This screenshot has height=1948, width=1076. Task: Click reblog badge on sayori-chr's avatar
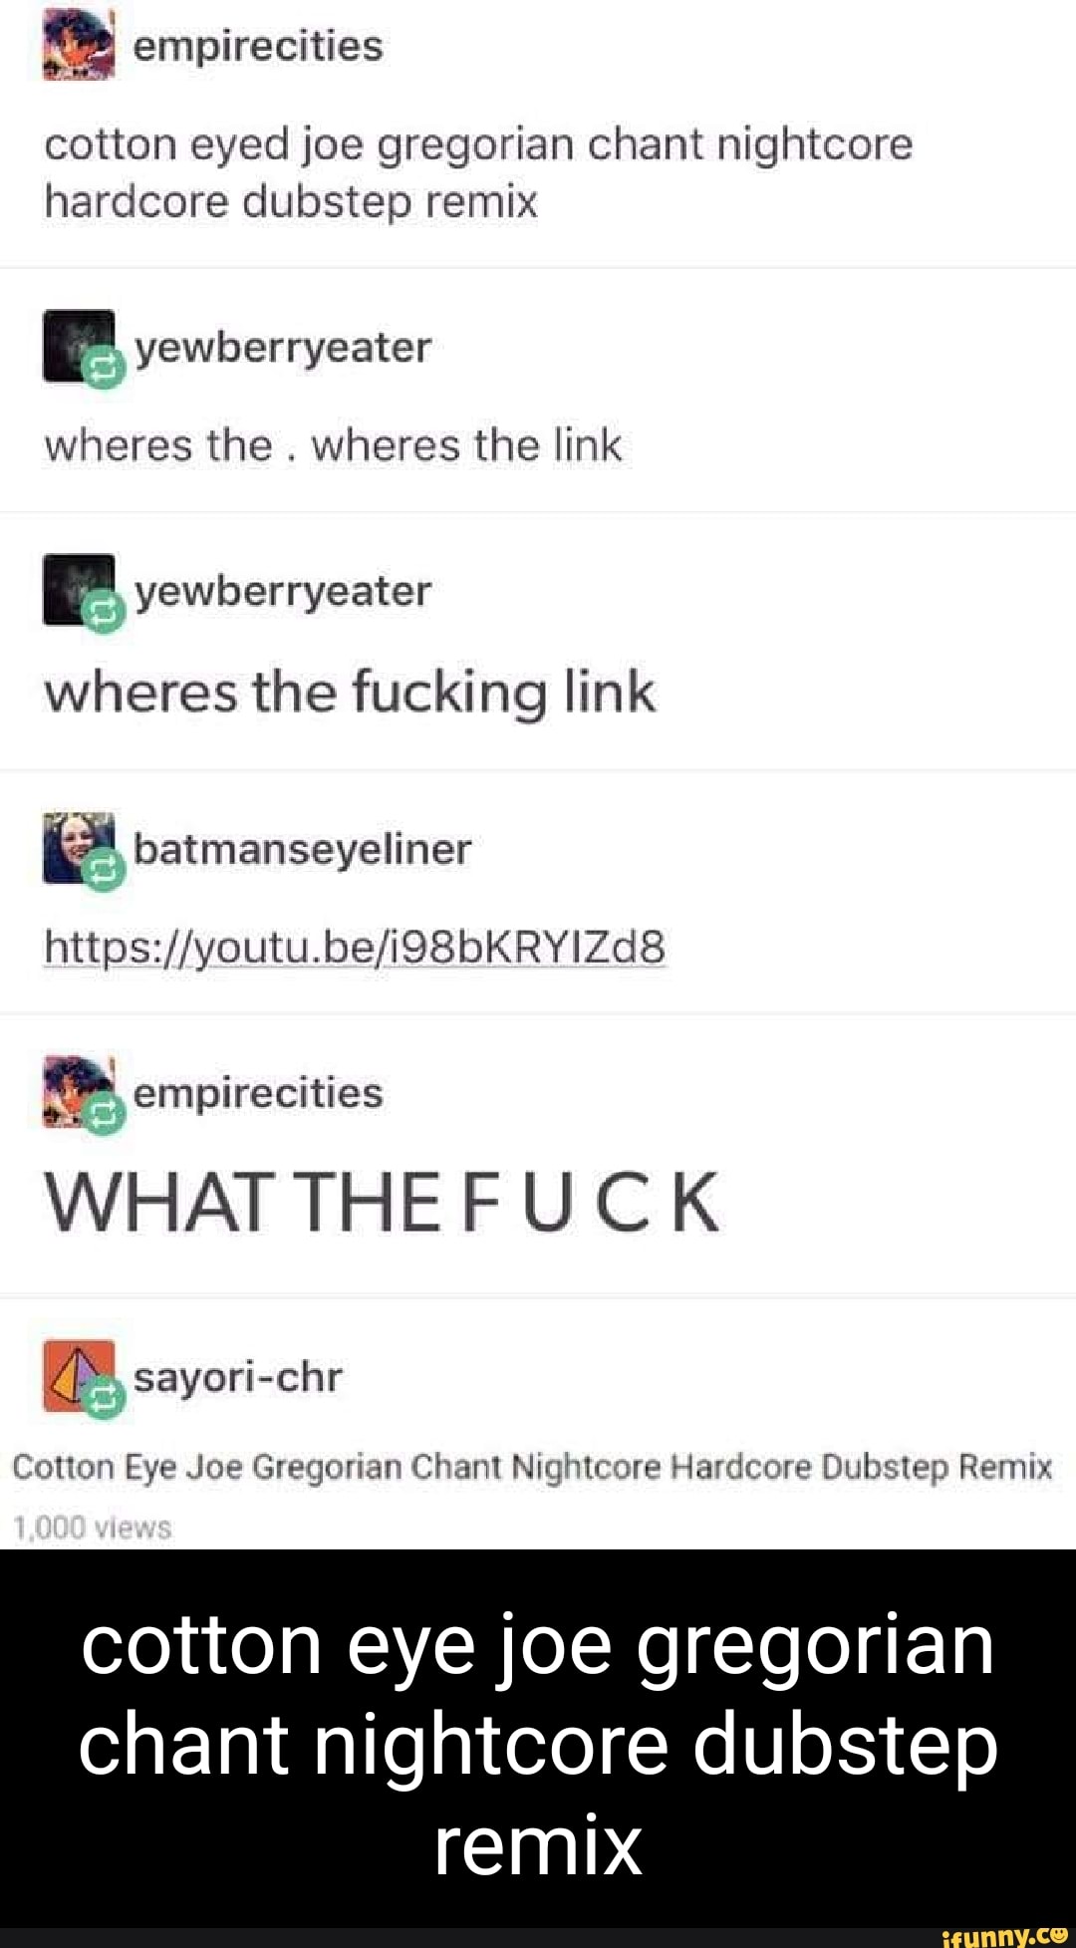tap(103, 1401)
